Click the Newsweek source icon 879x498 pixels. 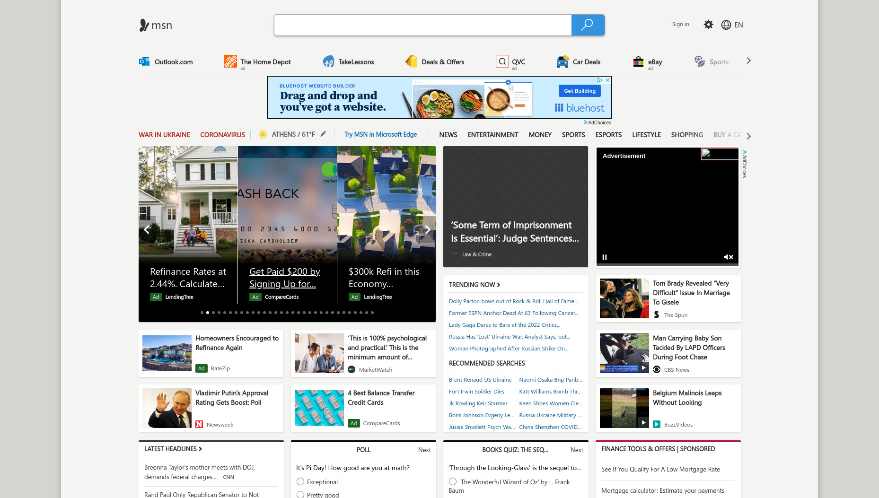(199, 424)
